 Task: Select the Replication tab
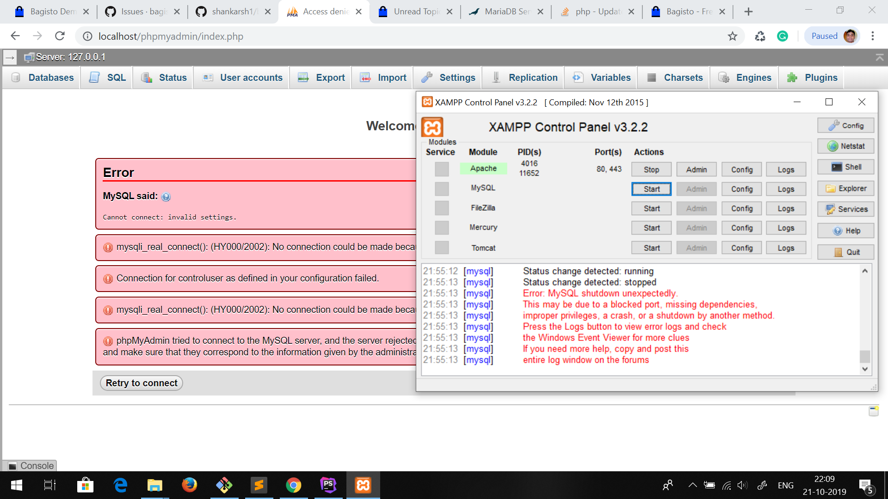pos(524,78)
